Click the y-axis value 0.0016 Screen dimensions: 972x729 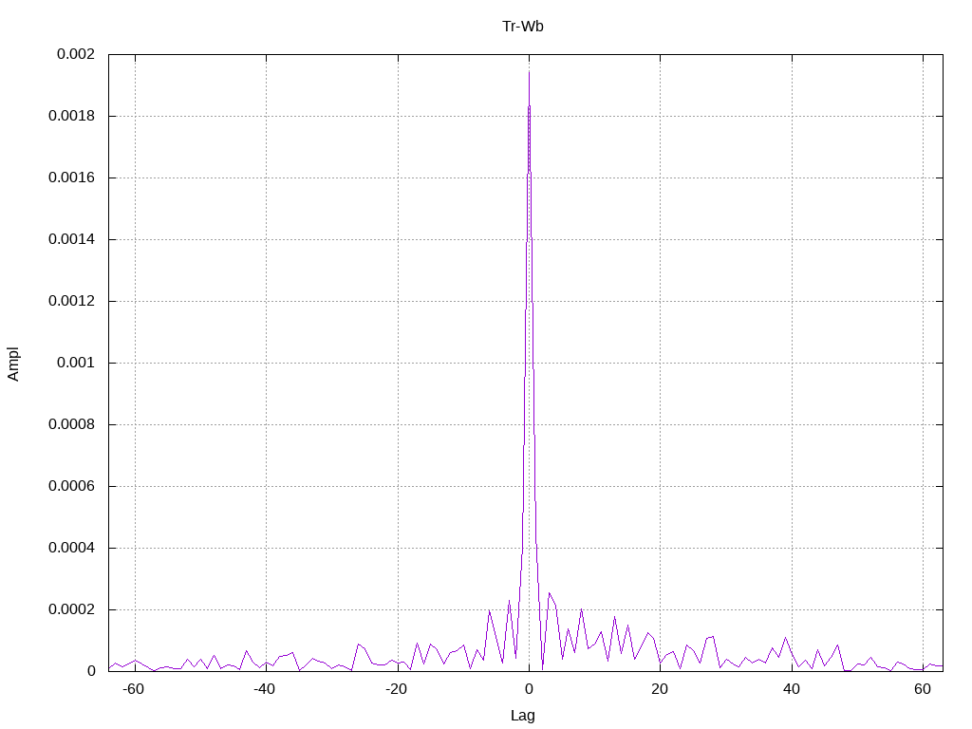click(72, 178)
